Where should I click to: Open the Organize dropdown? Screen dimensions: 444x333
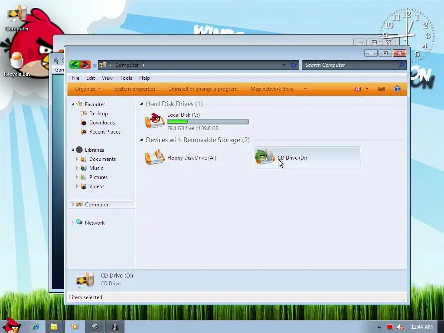(x=88, y=89)
